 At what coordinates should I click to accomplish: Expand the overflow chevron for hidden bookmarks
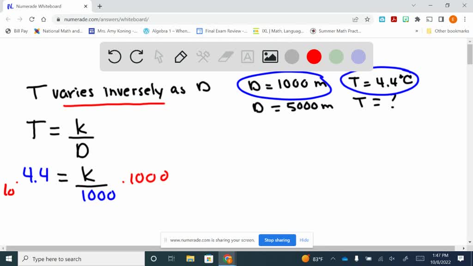416,31
